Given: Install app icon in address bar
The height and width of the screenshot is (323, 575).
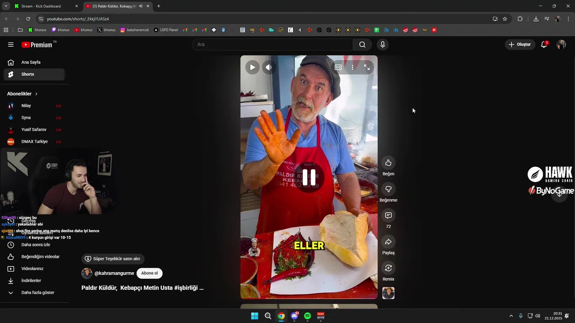Looking at the screenshot, I should click(x=495, y=19).
